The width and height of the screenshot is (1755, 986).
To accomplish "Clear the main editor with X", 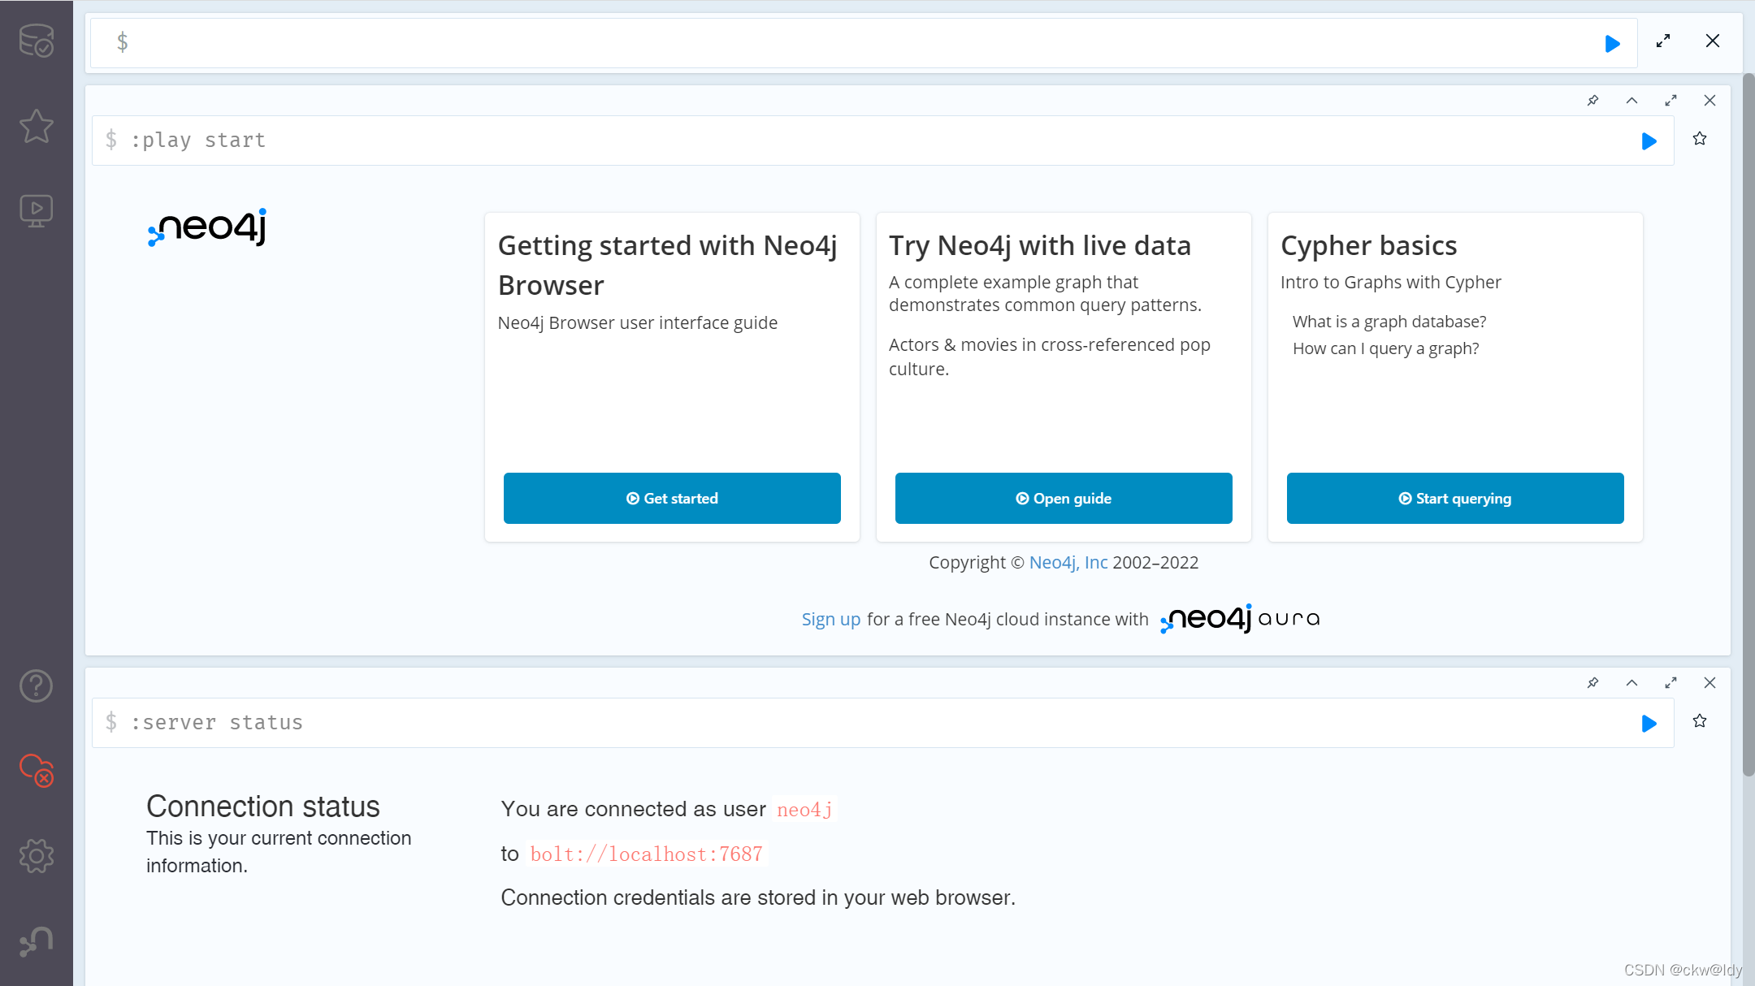I will coord(1712,41).
